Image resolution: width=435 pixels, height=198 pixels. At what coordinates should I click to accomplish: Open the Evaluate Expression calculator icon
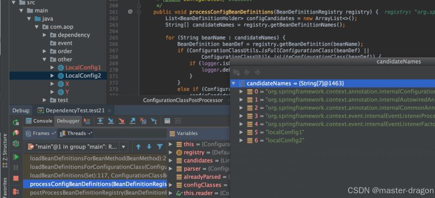(167, 121)
